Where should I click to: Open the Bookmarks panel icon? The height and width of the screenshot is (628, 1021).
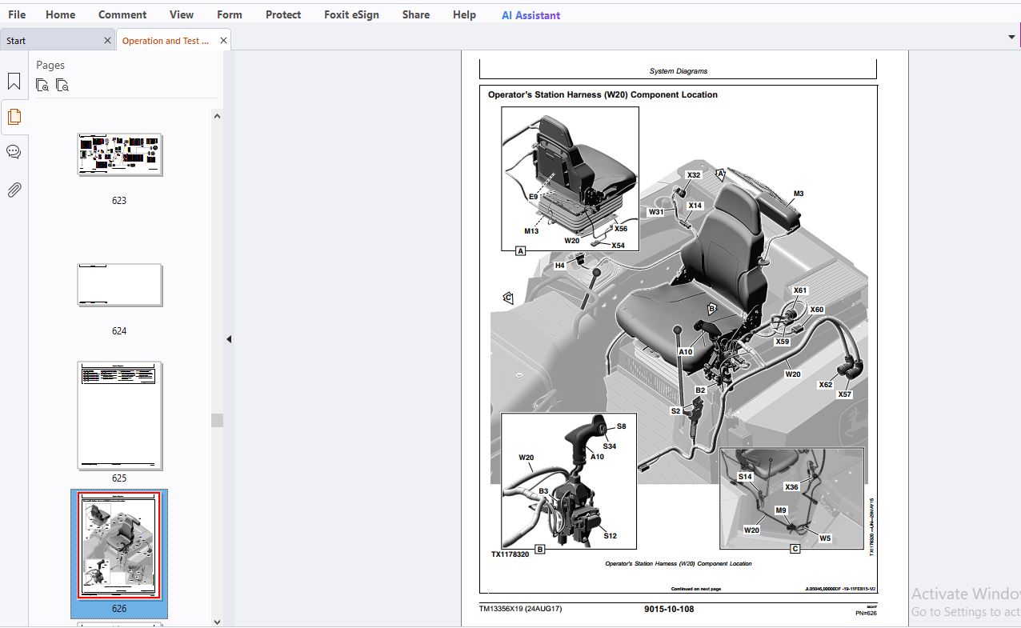14,82
